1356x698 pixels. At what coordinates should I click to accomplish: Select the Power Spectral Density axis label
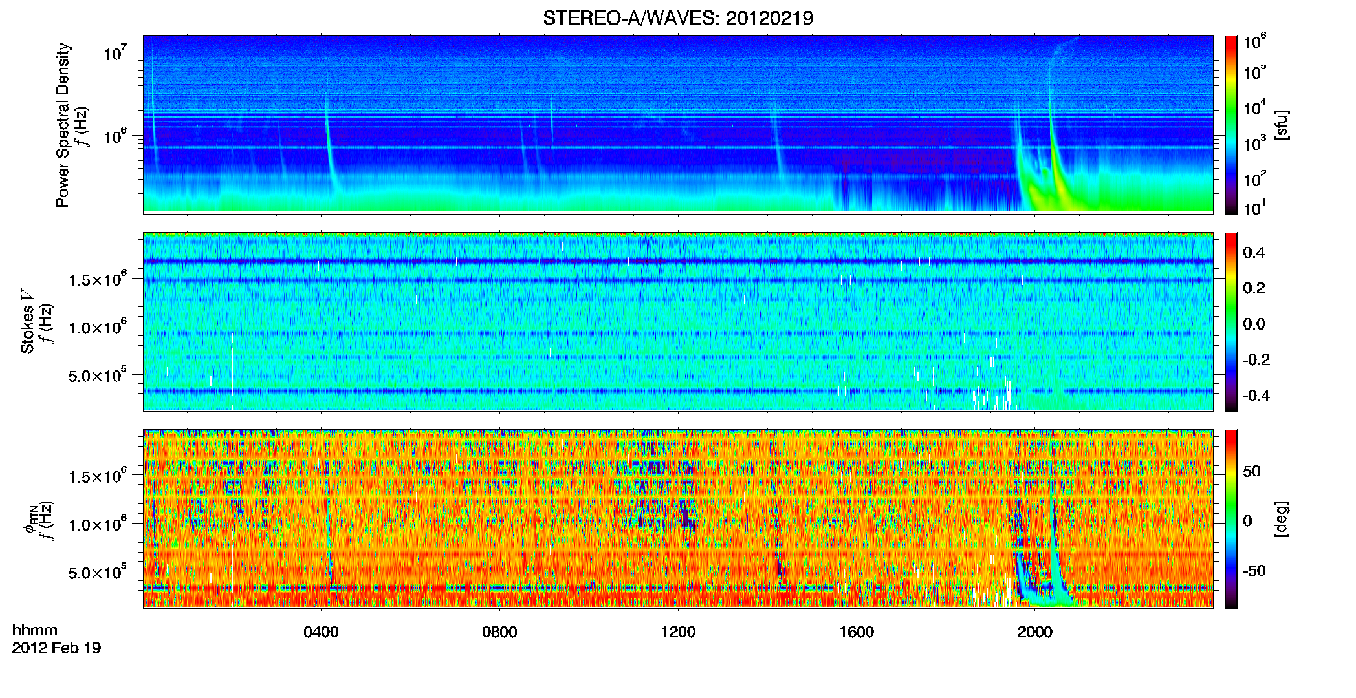63,125
